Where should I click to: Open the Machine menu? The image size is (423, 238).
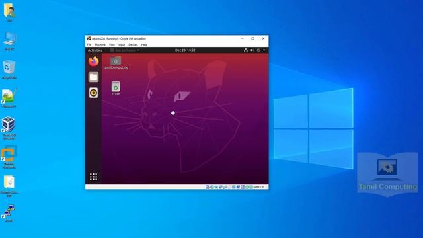click(x=100, y=44)
